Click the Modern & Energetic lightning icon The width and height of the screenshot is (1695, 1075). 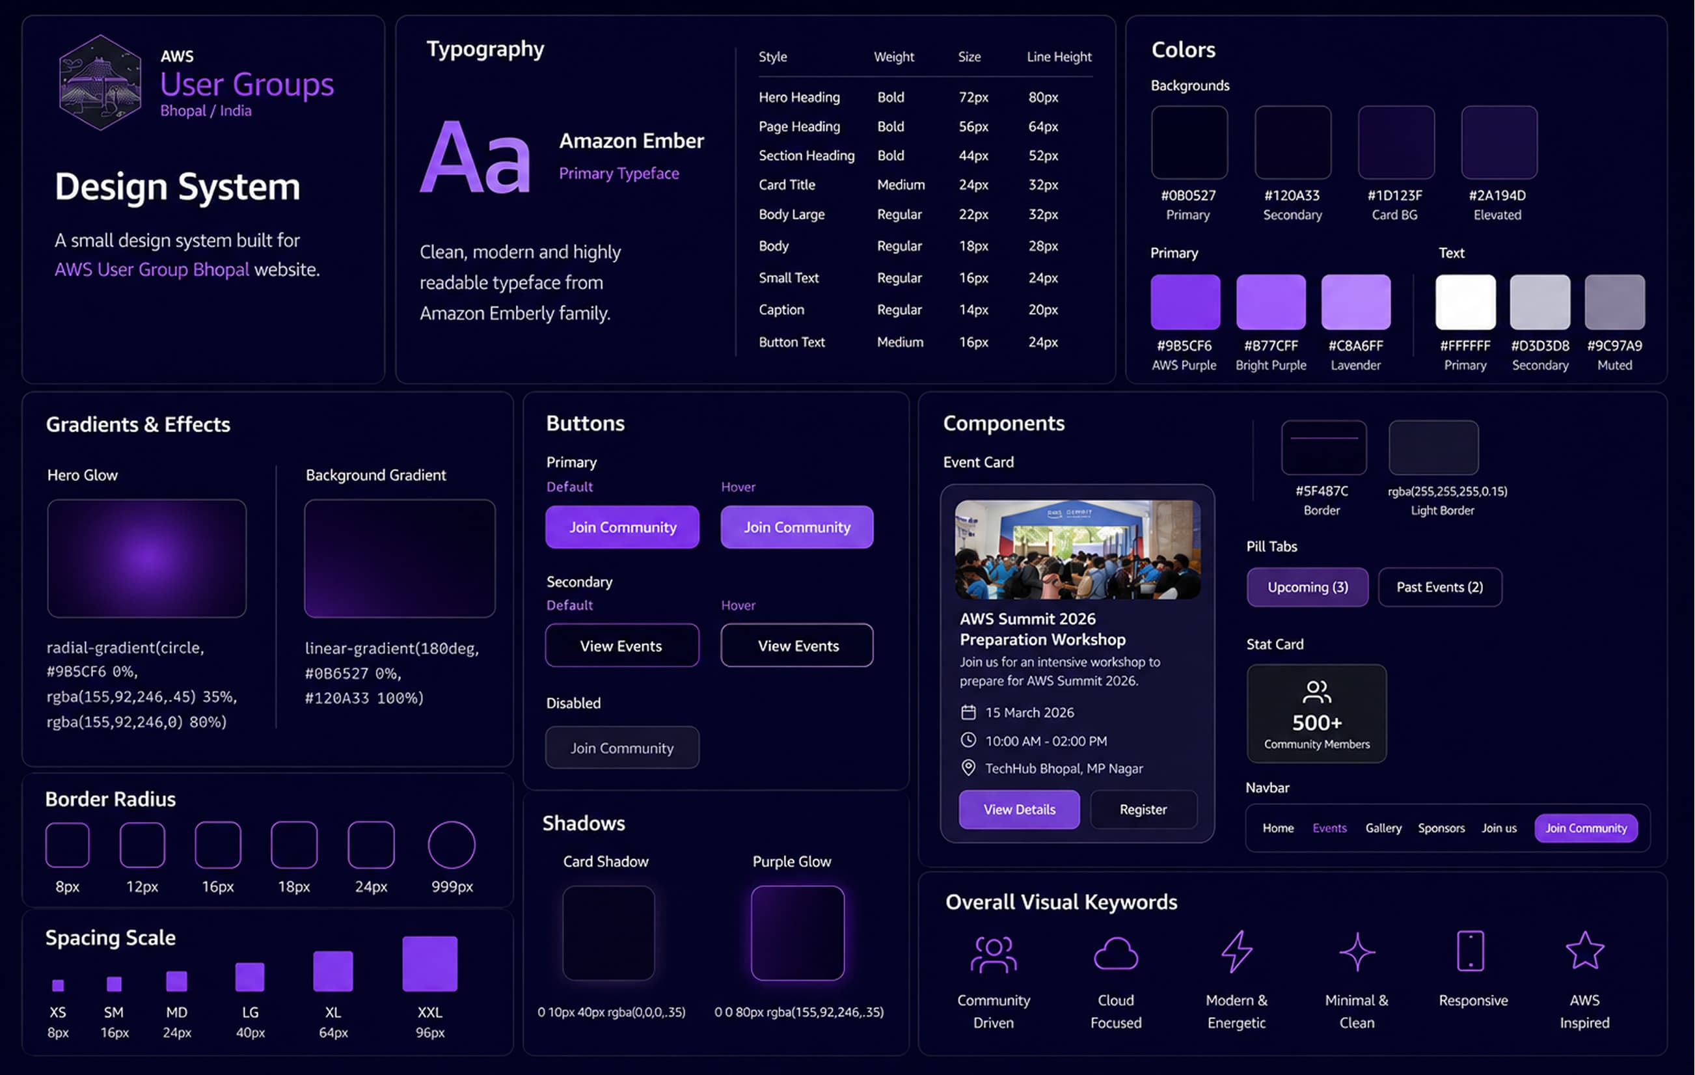1237,952
